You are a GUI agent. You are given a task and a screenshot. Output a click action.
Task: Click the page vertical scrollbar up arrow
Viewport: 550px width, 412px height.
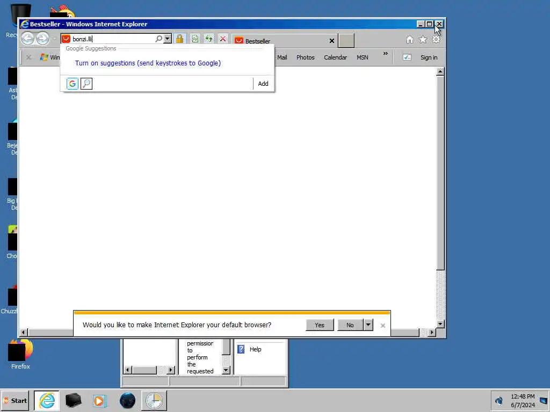tap(440, 71)
